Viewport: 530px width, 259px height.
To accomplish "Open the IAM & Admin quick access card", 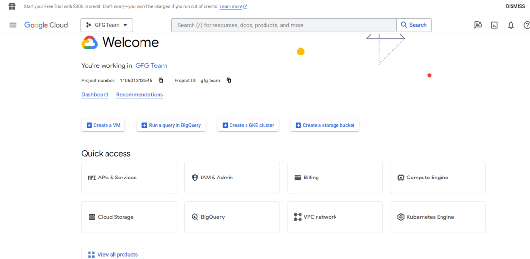I will click(232, 178).
